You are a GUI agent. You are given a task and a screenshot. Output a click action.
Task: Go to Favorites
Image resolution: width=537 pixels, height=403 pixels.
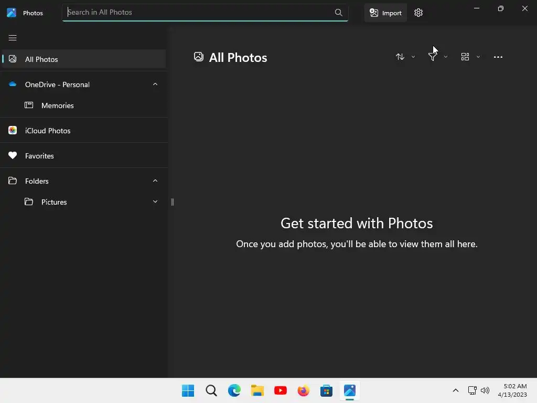point(39,156)
